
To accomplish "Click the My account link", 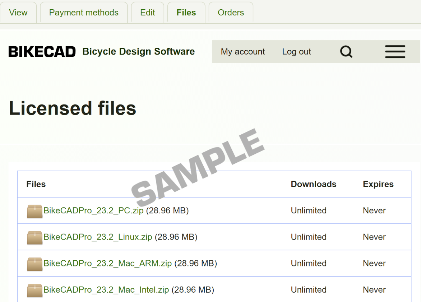I will pyautogui.click(x=243, y=52).
